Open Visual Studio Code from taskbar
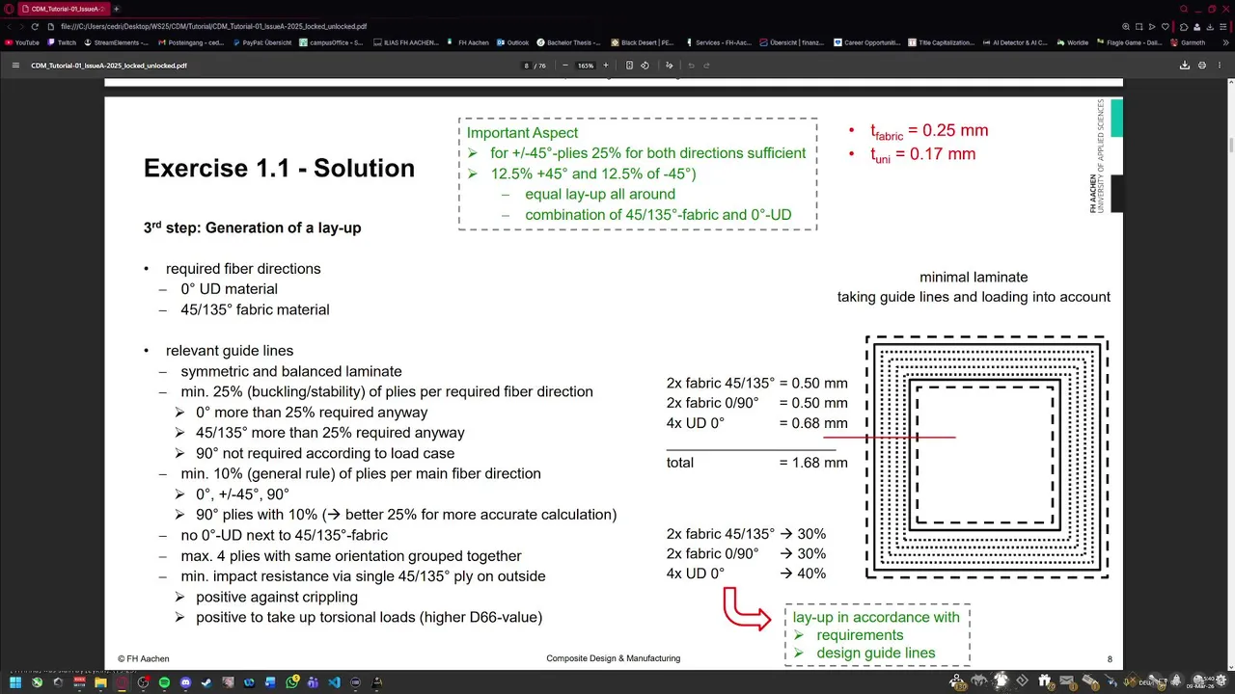Screen dimensions: 1235x694 334,682
